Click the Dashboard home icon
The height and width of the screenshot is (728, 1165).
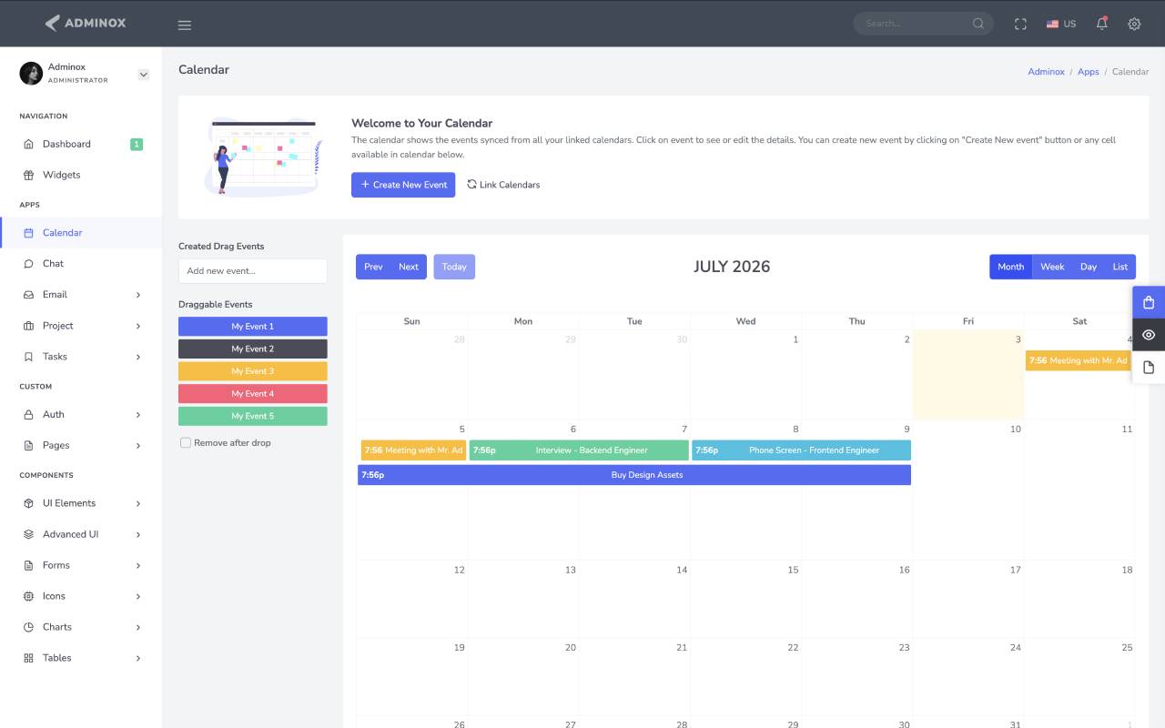tap(28, 144)
